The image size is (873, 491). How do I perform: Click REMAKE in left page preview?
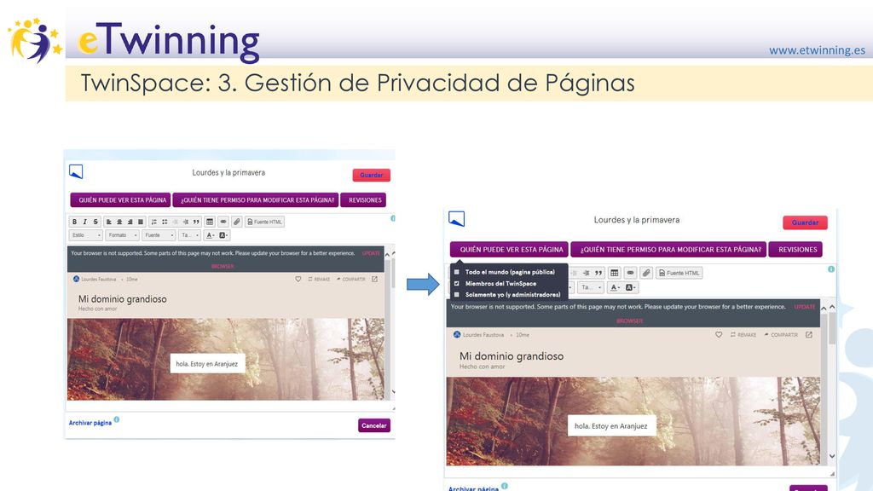pyautogui.click(x=319, y=279)
